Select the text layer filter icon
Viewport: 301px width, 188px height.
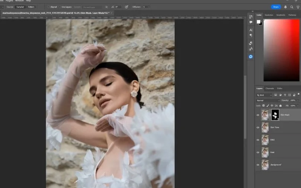(x=285, y=95)
